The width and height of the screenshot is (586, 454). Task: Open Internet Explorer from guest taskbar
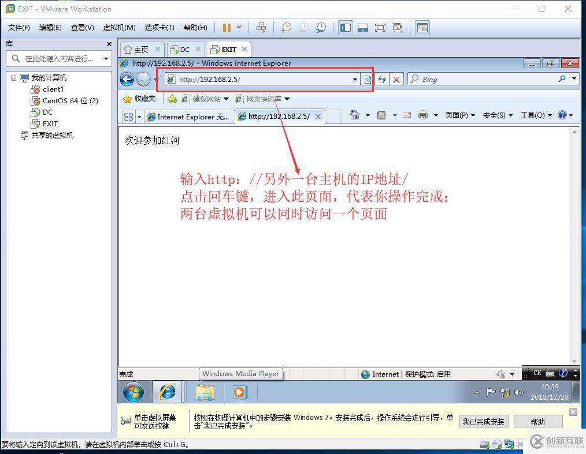click(x=168, y=392)
